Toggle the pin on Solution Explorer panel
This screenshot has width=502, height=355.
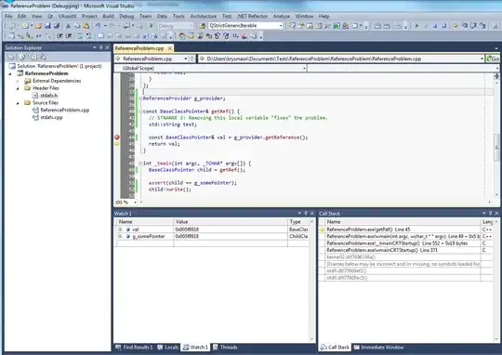point(100,47)
